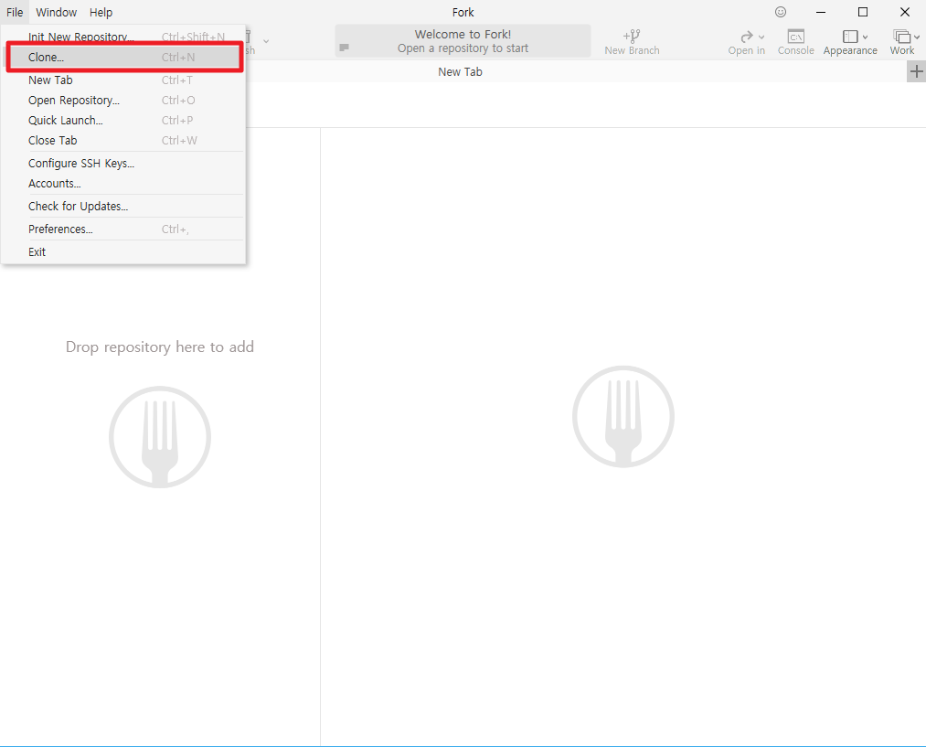Click Check for Updates...

click(123, 207)
